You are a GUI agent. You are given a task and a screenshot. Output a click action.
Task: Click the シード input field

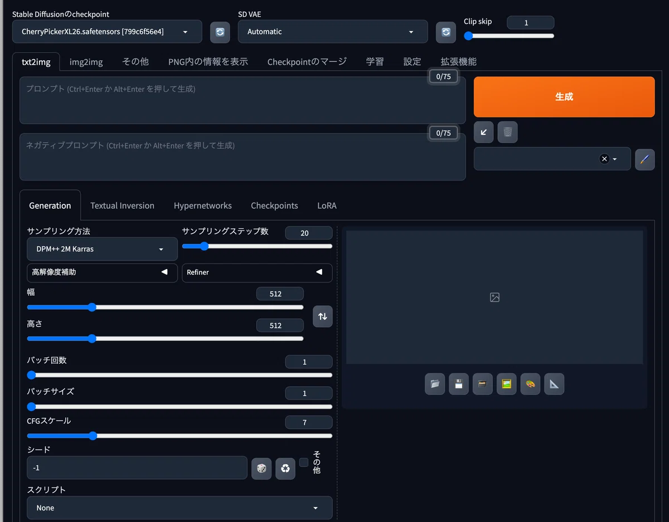(x=137, y=468)
